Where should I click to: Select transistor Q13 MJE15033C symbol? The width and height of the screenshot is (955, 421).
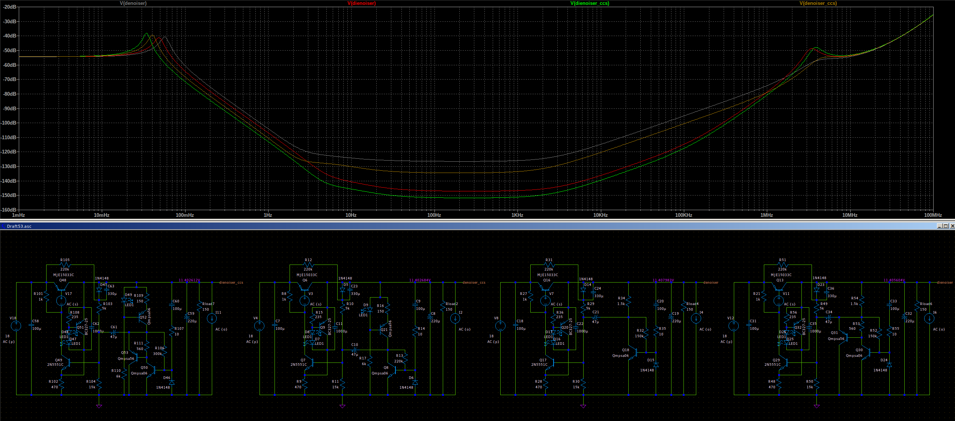coord(779,286)
